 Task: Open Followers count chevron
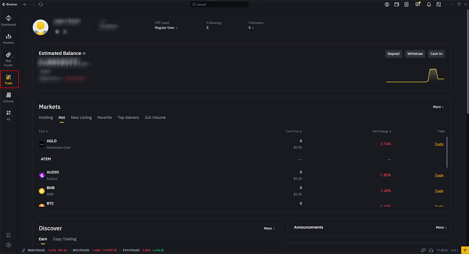tap(252, 28)
